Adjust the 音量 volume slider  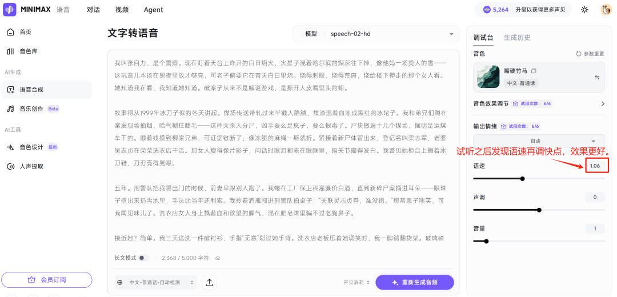pos(486,241)
